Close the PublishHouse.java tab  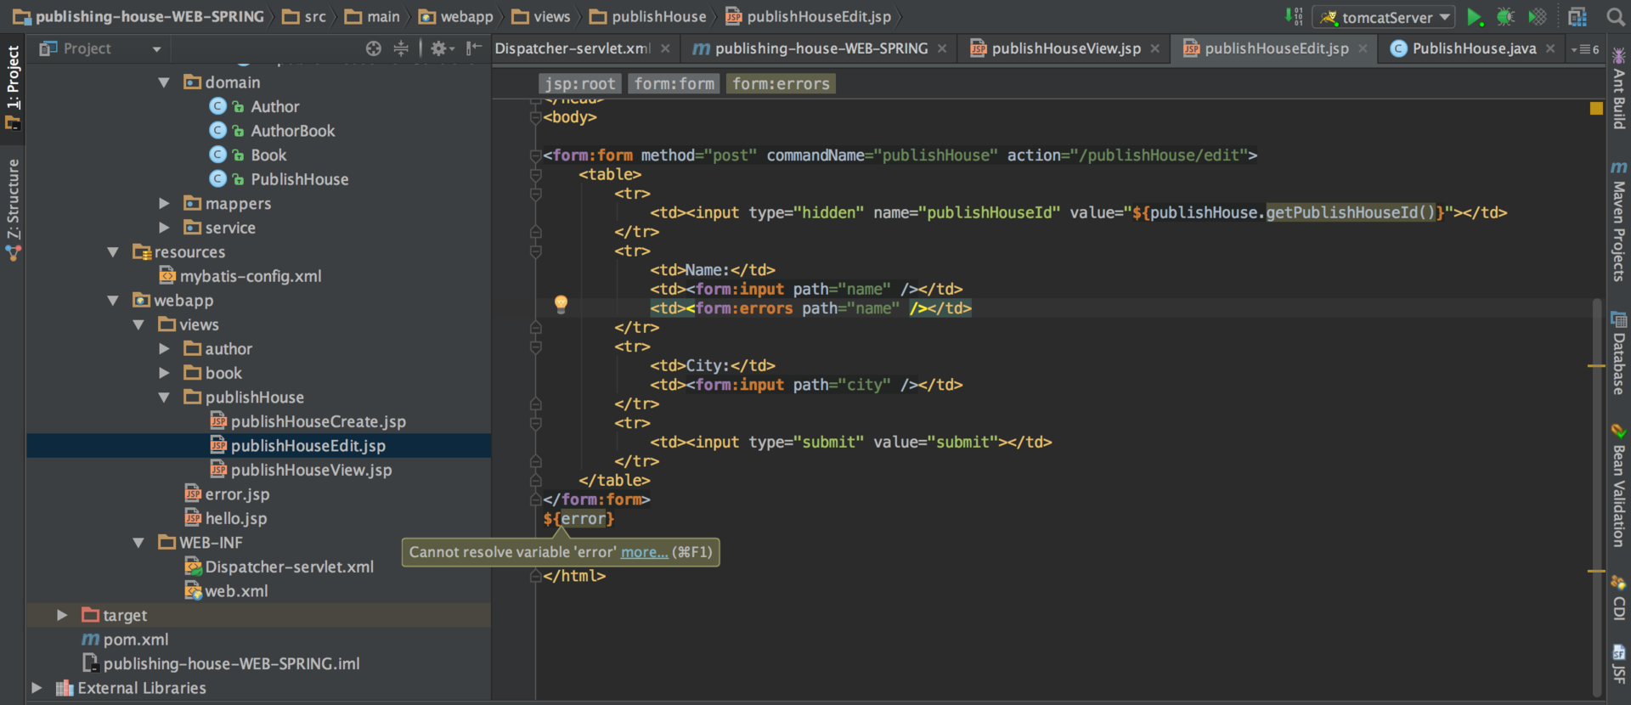[x=1550, y=49]
